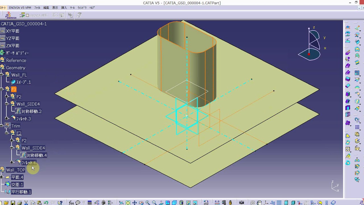Select 平行移動.1 in specification tree
Image resolution: width=364 pixels, height=205 pixels.
(x=21, y=192)
